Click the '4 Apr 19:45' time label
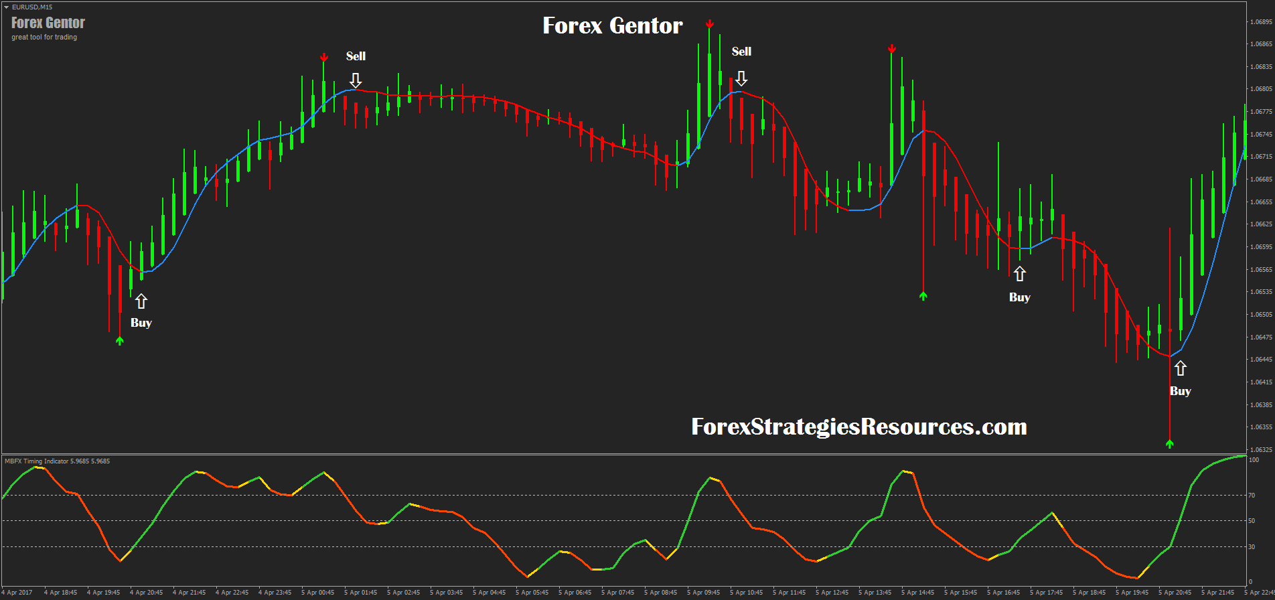Image resolution: width=1275 pixels, height=600 pixels. click(104, 593)
